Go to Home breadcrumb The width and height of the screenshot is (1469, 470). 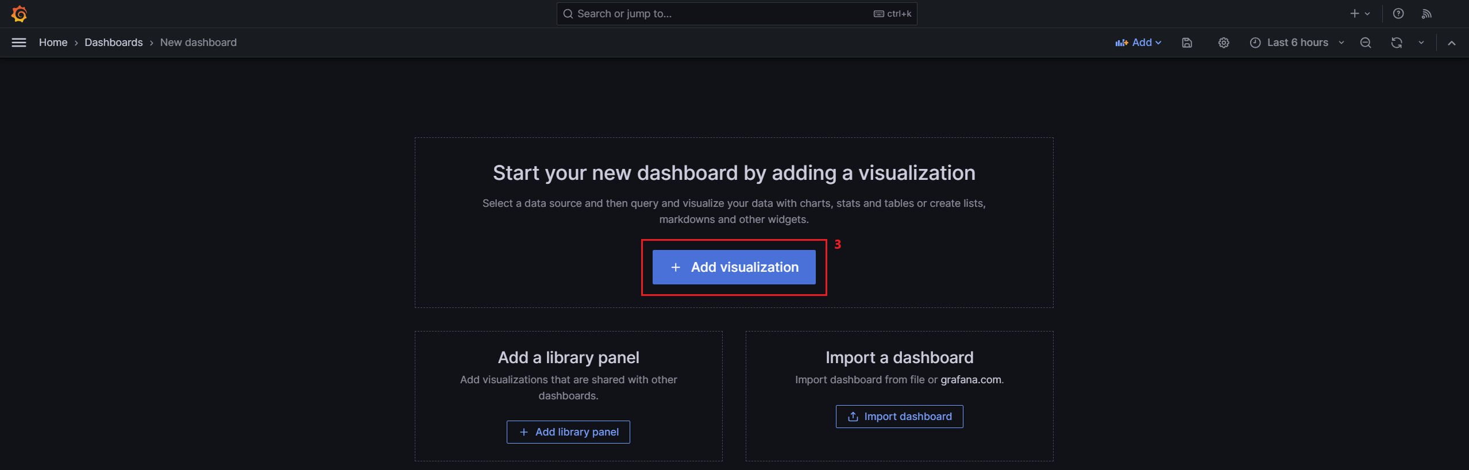click(53, 43)
